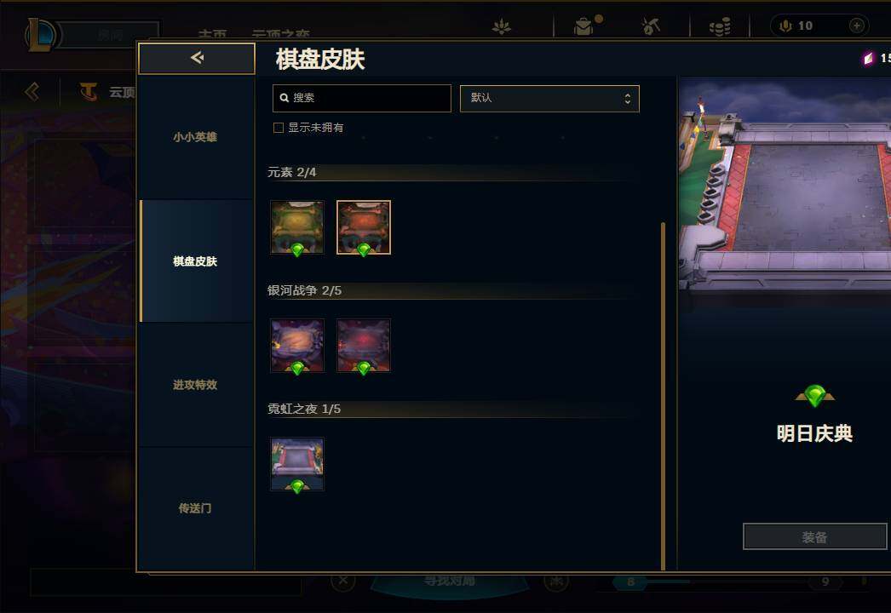891x613 pixels.
Task: Click the League of Legends logo
Action: tap(40, 35)
